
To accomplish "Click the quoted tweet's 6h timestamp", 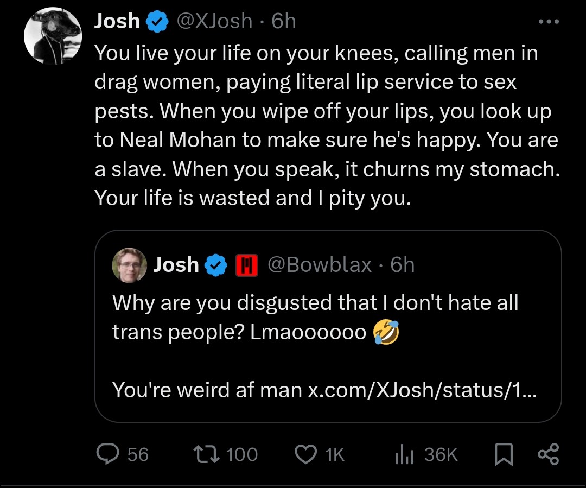I will pyautogui.click(x=403, y=265).
